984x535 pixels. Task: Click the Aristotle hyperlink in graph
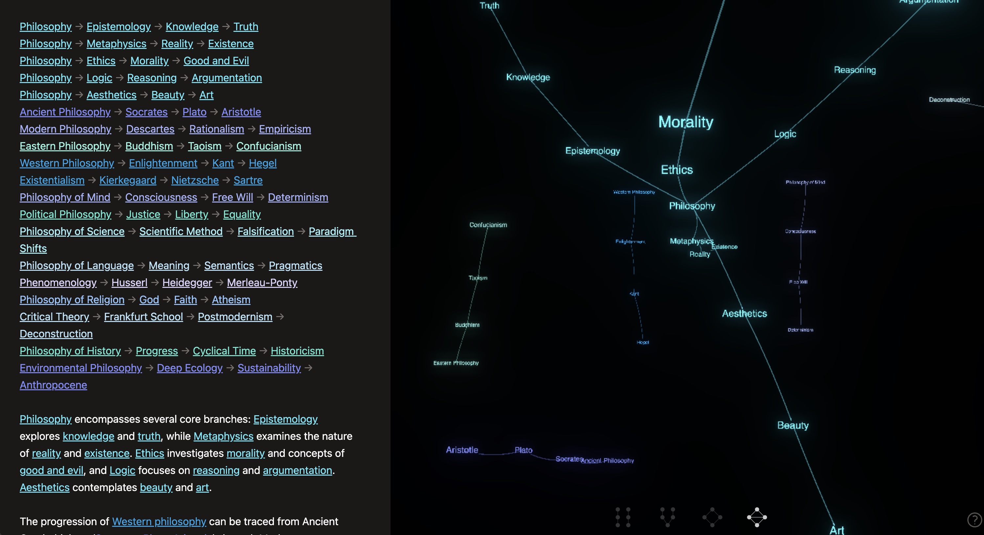pyautogui.click(x=461, y=449)
